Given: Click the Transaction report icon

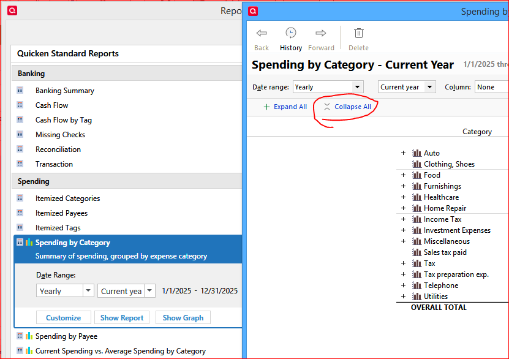Looking at the screenshot, I should 20,164.
